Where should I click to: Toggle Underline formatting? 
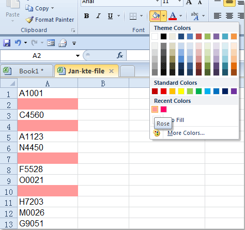click(110, 16)
